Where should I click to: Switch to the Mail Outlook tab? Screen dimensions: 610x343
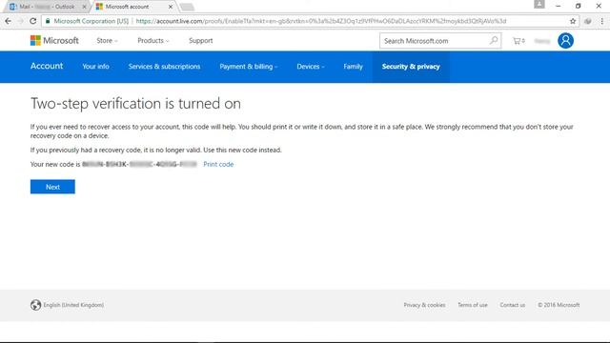pyautogui.click(x=46, y=7)
